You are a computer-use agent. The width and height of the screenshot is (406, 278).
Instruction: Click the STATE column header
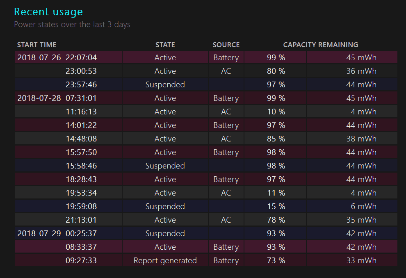[x=165, y=45]
